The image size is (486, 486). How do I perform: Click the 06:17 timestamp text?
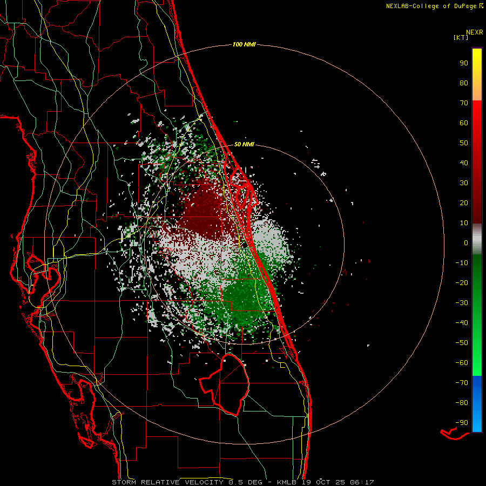tap(362, 482)
